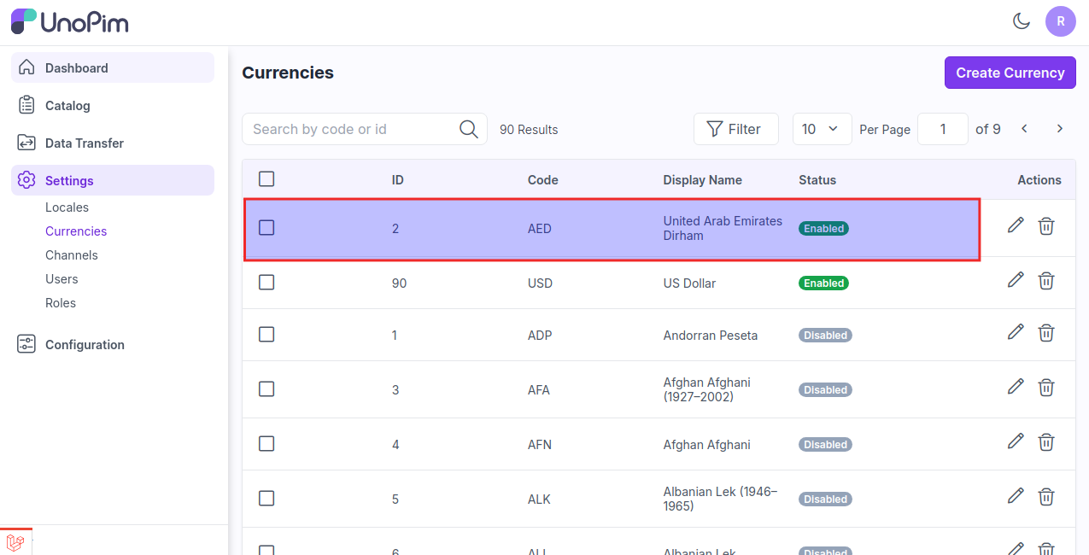The width and height of the screenshot is (1089, 555).
Task: Open the Dashboard from the sidebar
Action: 77,67
